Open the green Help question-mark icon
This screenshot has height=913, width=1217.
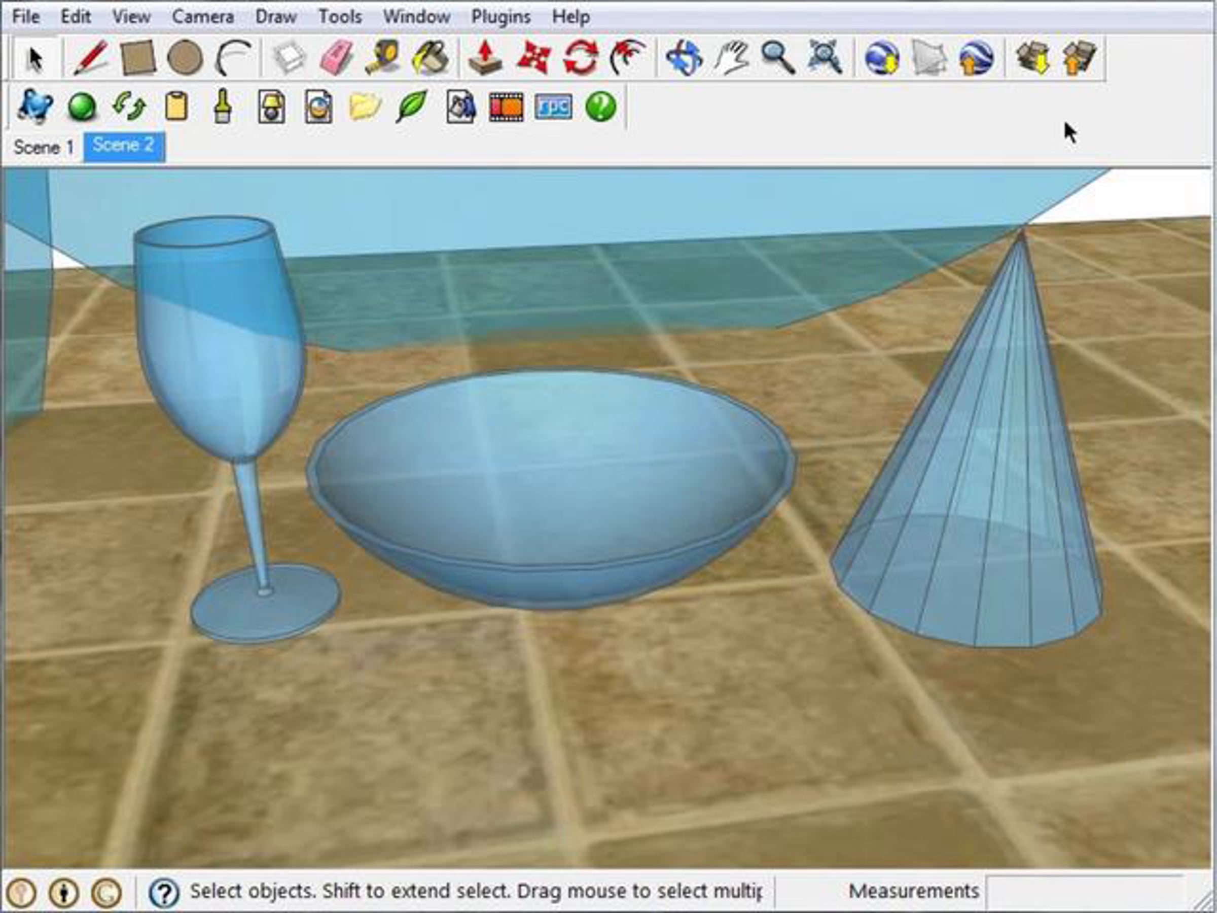coord(601,106)
